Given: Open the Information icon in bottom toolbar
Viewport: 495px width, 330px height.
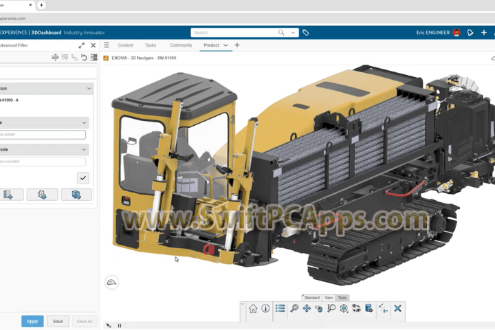Looking at the screenshot, I should (265, 308).
